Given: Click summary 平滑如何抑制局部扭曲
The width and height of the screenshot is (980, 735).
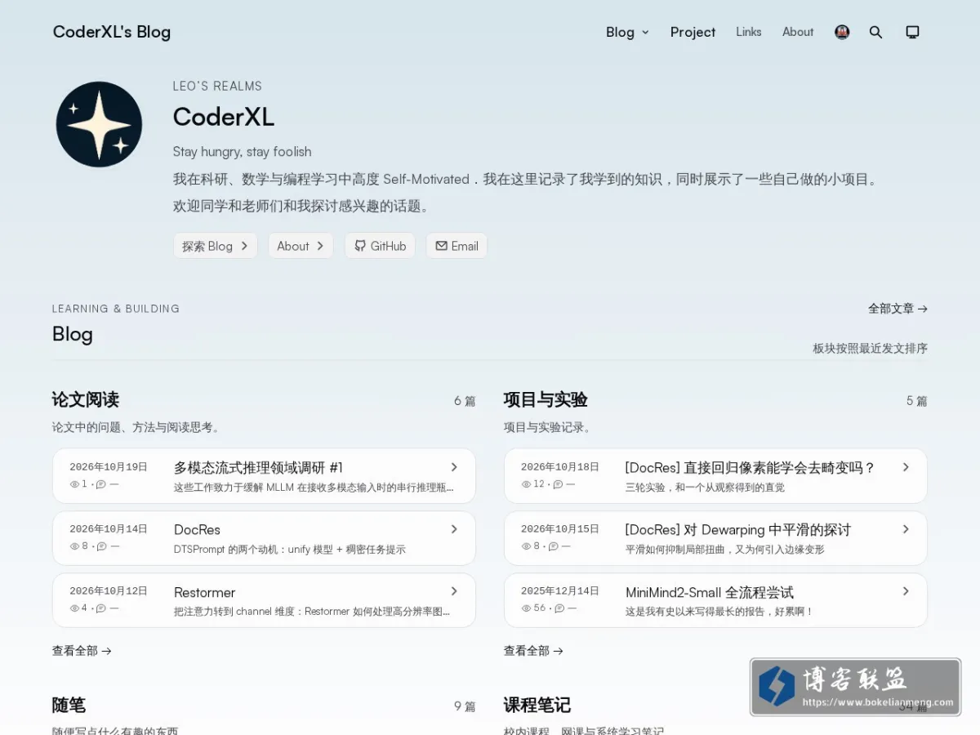Looking at the screenshot, I should [724, 550].
